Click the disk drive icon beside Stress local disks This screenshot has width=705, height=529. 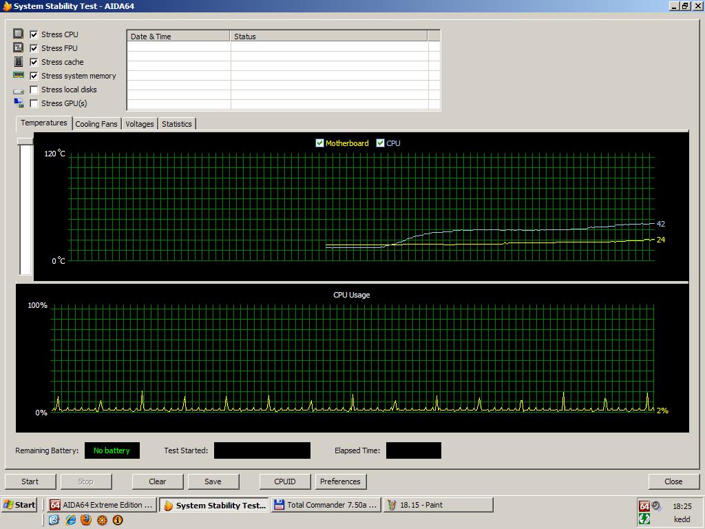19,91
